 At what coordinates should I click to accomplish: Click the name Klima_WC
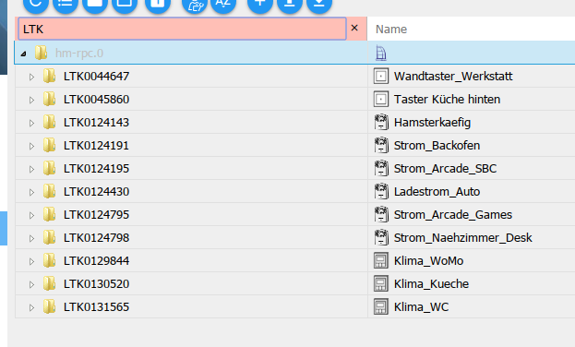pos(422,307)
